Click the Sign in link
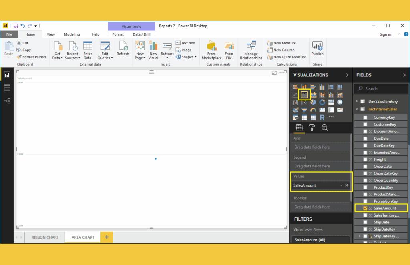The height and width of the screenshot is (265, 410). [x=385, y=34]
